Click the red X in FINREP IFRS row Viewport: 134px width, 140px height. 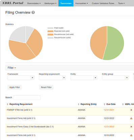131,110
